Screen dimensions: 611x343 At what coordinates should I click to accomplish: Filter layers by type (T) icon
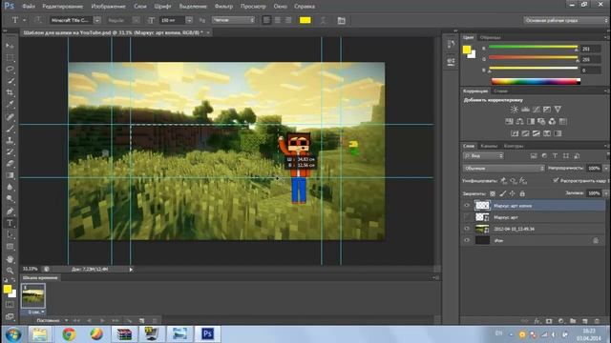556,156
